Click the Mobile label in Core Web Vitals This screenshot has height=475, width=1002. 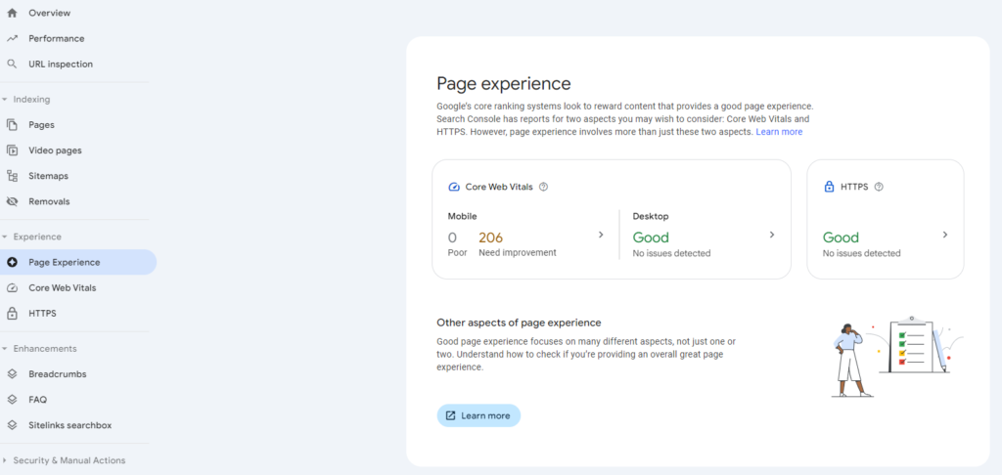pos(462,216)
